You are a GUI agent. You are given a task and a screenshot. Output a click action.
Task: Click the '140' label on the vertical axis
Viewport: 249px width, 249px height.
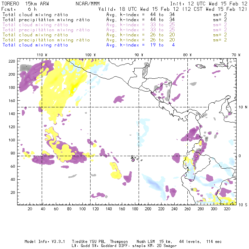click(x=12, y=114)
